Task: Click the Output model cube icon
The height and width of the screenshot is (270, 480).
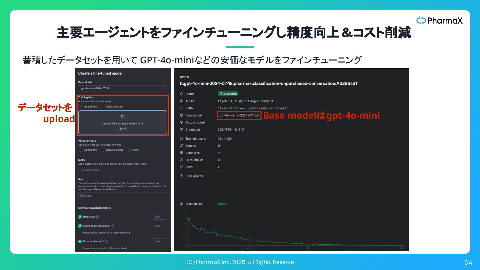Action: coord(181,122)
